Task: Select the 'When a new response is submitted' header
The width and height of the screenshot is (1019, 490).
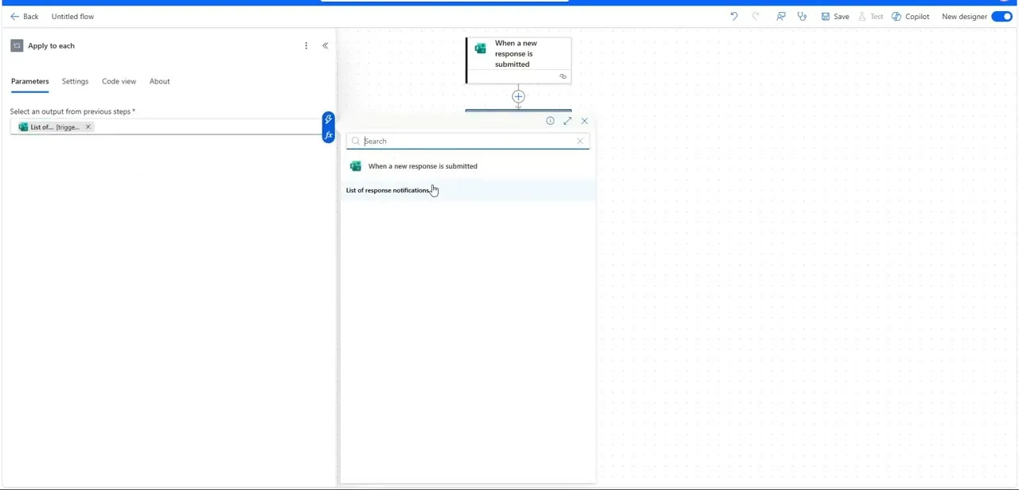Action: tap(468, 166)
